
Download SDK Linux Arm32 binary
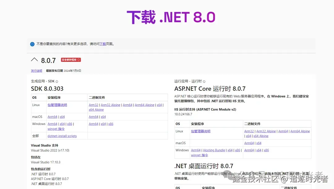tap(93, 105)
